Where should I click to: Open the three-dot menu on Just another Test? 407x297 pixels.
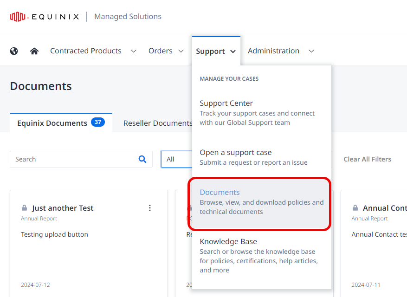150,208
